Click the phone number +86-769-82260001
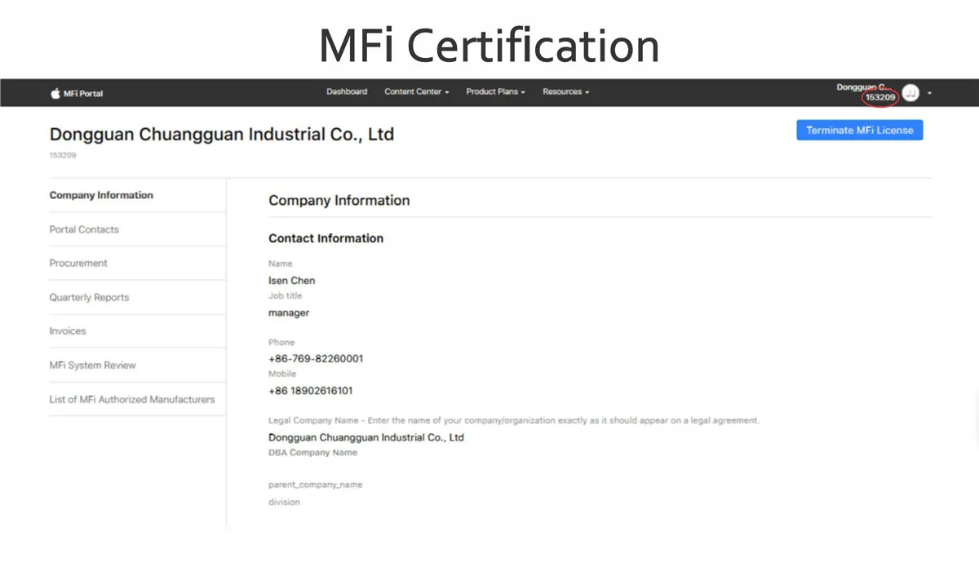 pos(316,358)
